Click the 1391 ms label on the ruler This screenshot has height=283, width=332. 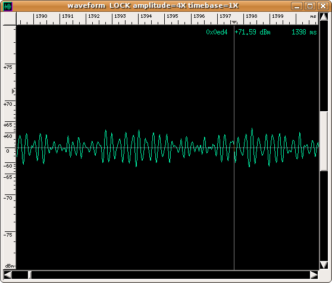click(68, 16)
